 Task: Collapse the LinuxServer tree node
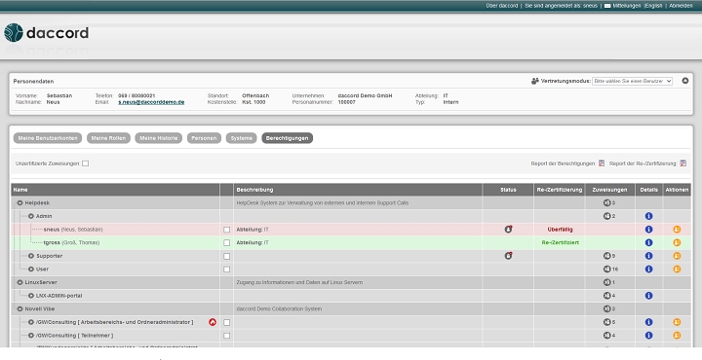point(19,282)
